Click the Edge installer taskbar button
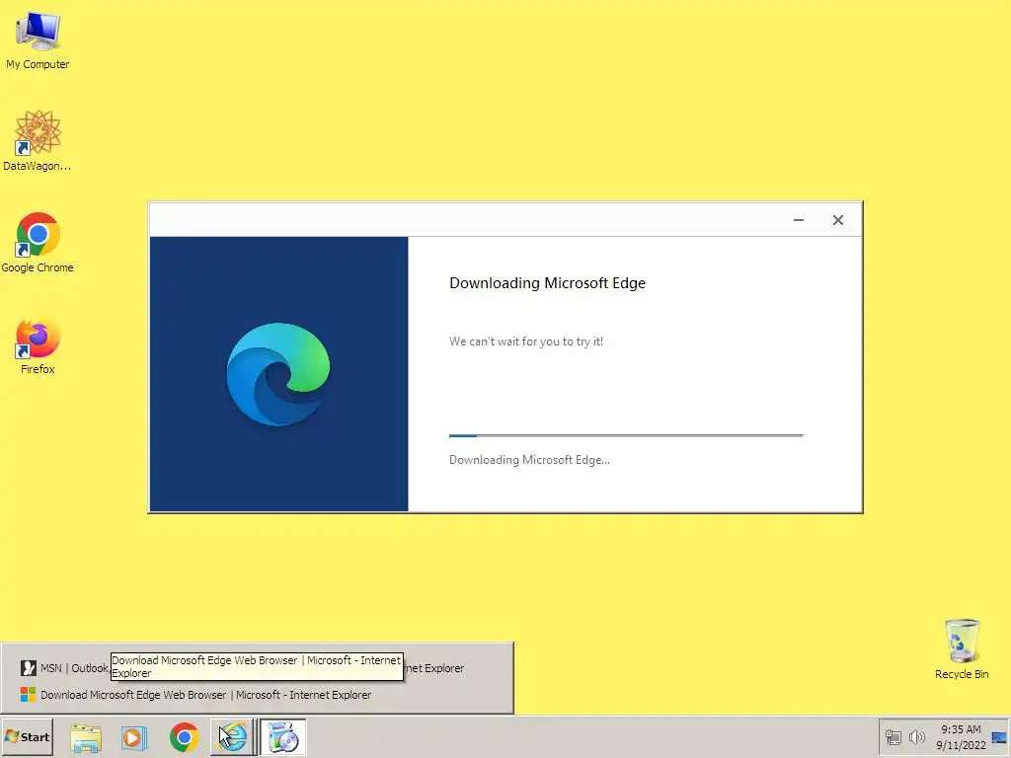1011x758 pixels. coord(282,736)
